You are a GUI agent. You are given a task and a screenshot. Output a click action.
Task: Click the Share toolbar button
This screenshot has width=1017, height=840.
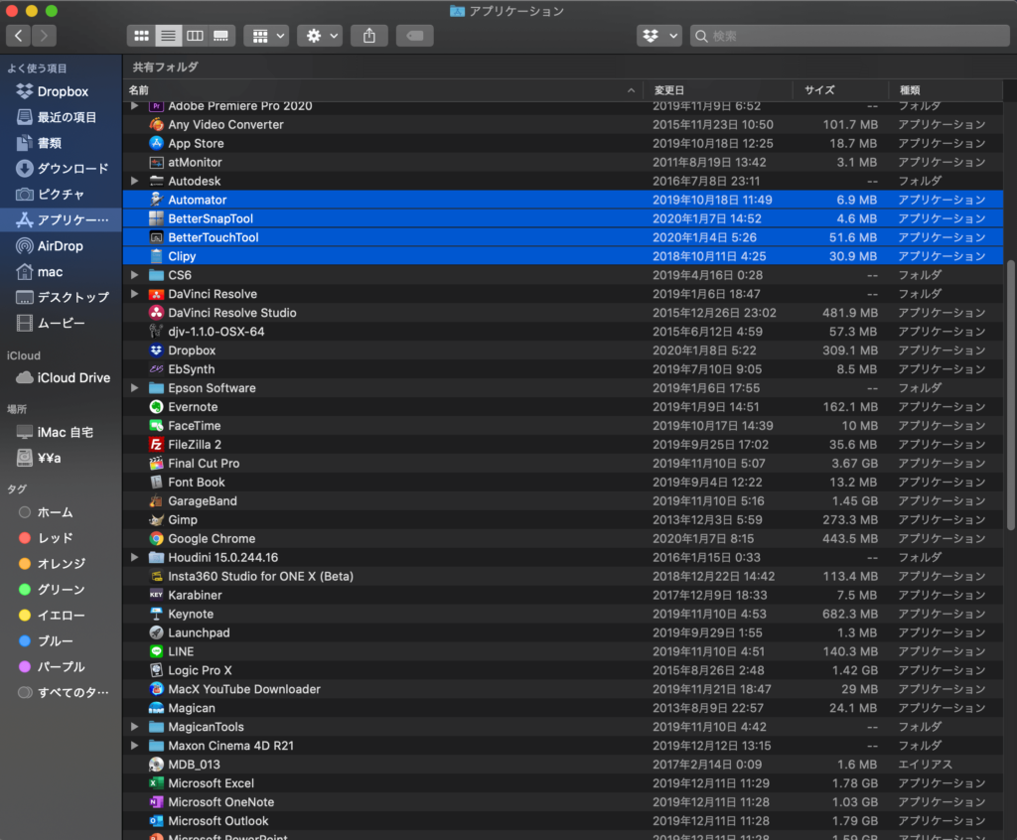pyautogui.click(x=369, y=36)
